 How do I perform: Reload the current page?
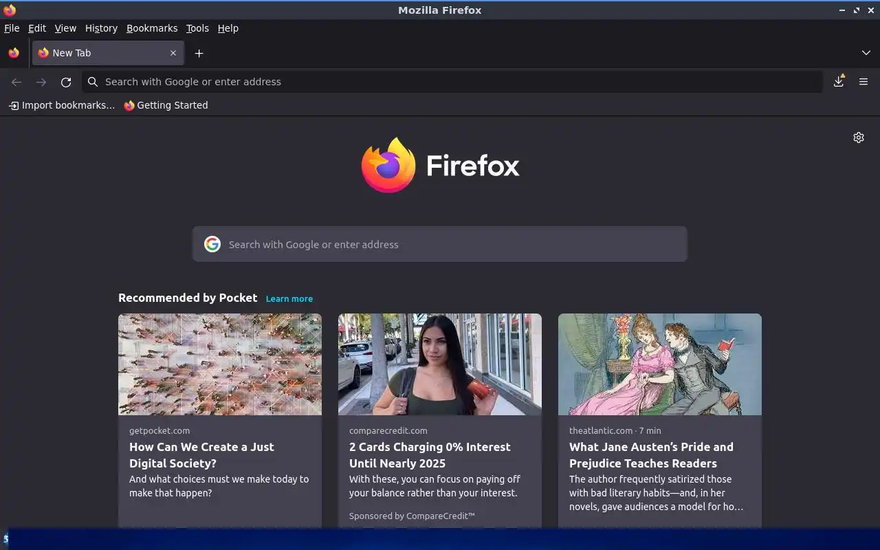tap(66, 82)
